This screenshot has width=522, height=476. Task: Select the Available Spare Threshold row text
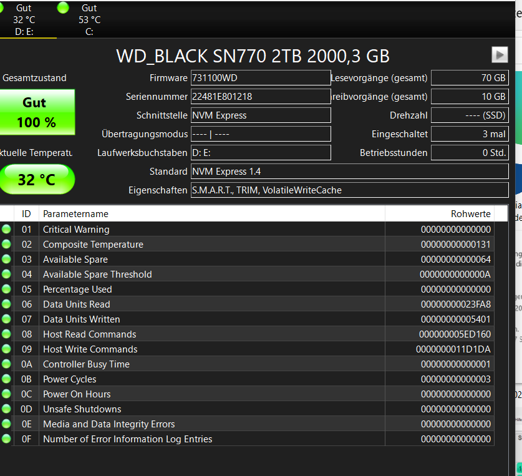coord(97,274)
